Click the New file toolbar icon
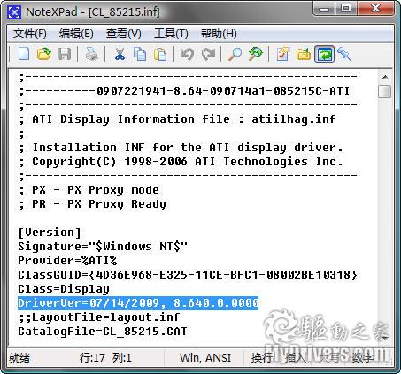This screenshot has width=401, height=374. [24, 54]
